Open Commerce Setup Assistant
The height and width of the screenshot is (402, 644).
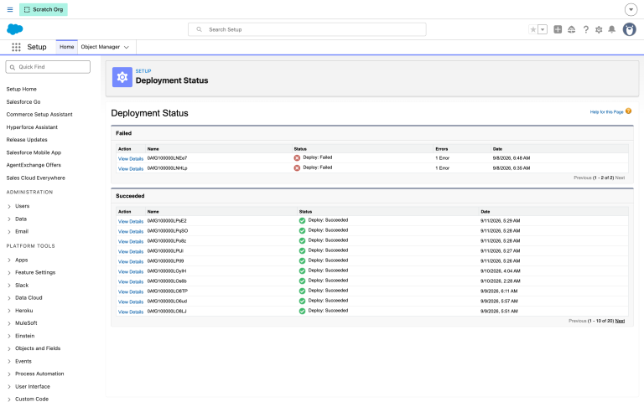(x=39, y=115)
